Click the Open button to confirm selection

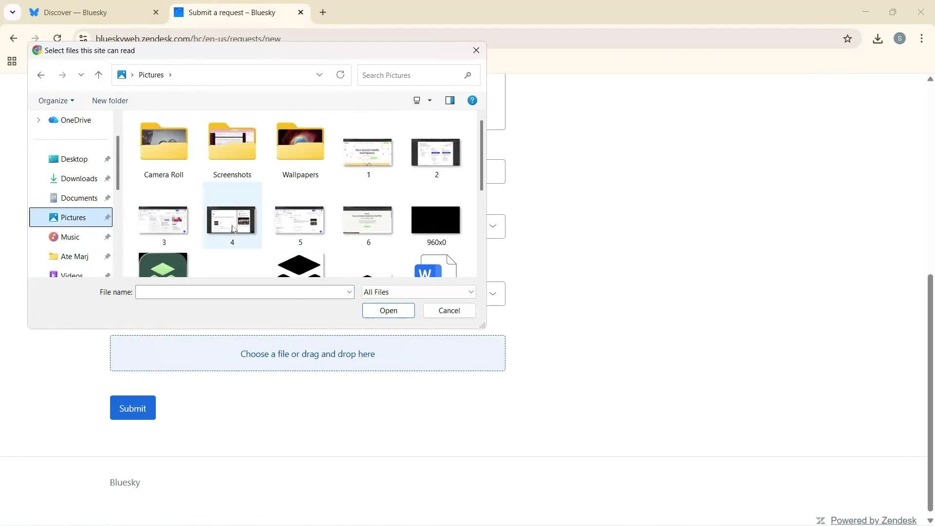388,310
